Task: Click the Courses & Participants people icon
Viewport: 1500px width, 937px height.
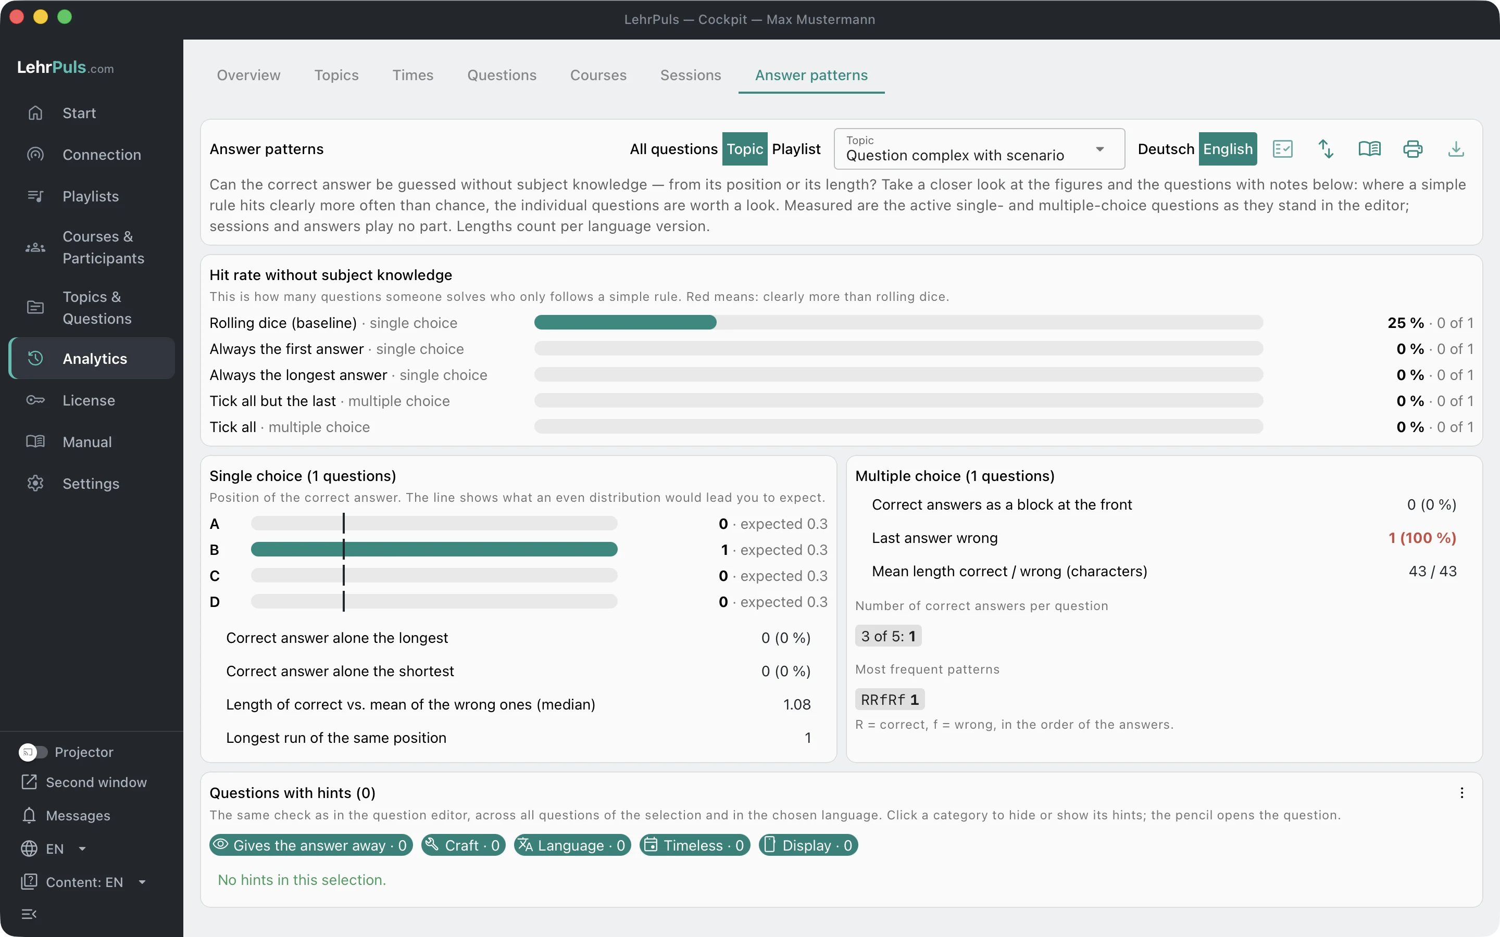Action: (35, 247)
